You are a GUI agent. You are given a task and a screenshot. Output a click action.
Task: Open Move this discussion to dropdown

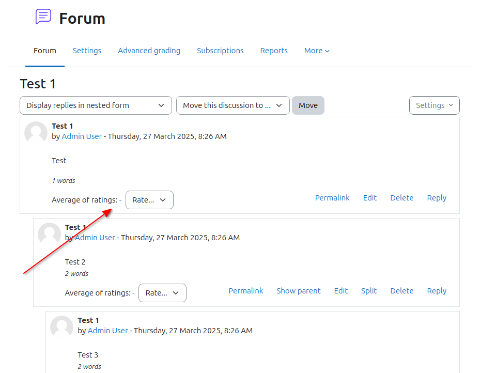coord(233,105)
